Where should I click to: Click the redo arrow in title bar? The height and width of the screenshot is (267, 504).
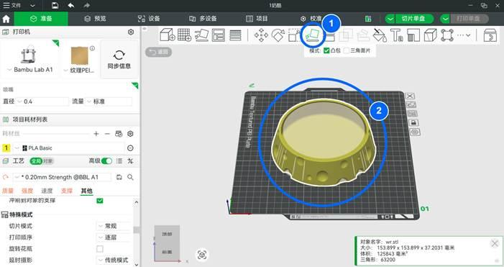tap(86, 6)
